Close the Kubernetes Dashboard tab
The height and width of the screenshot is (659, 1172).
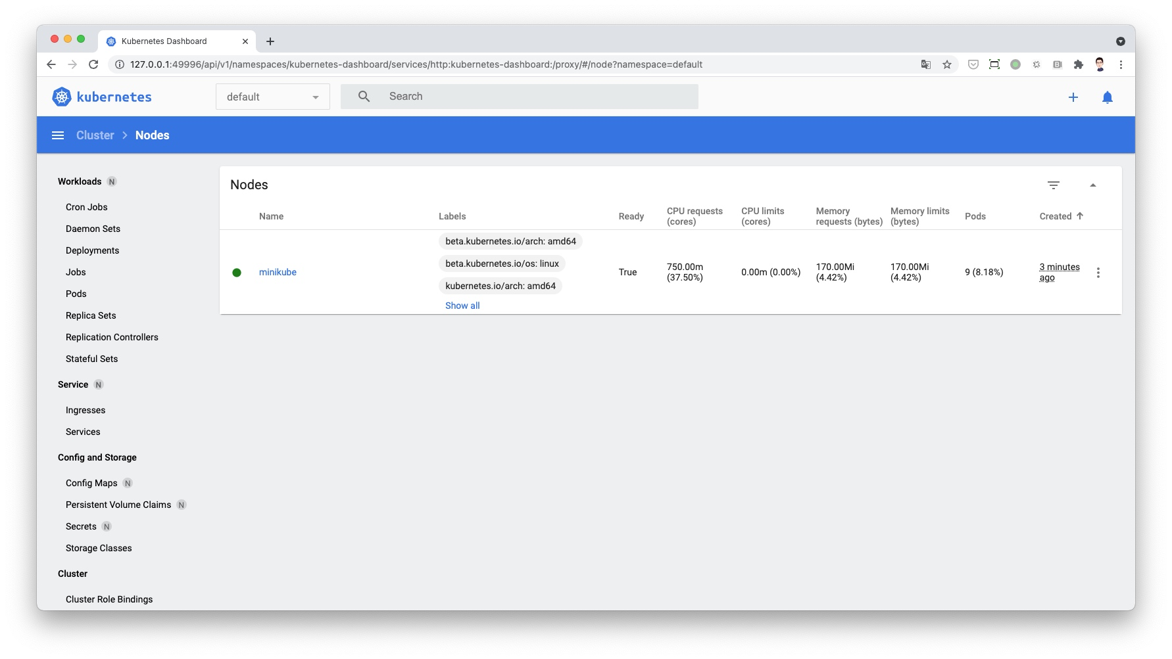click(245, 41)
